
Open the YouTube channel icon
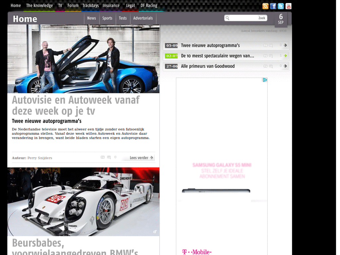[289, 6]
